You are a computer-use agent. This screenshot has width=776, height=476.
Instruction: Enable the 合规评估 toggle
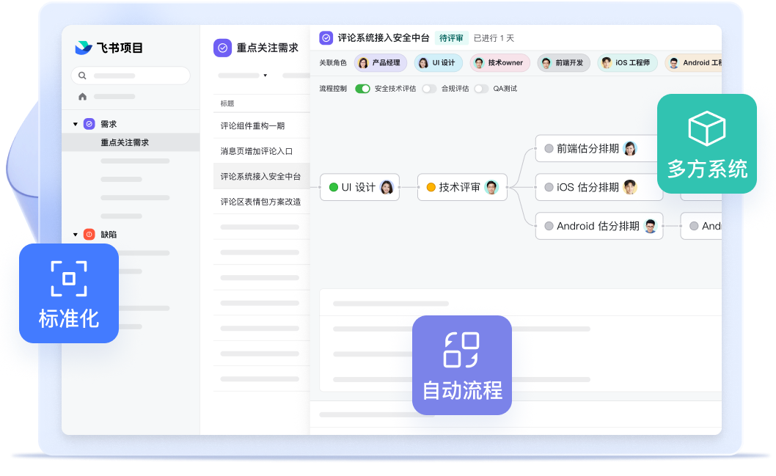click(428, 89)
